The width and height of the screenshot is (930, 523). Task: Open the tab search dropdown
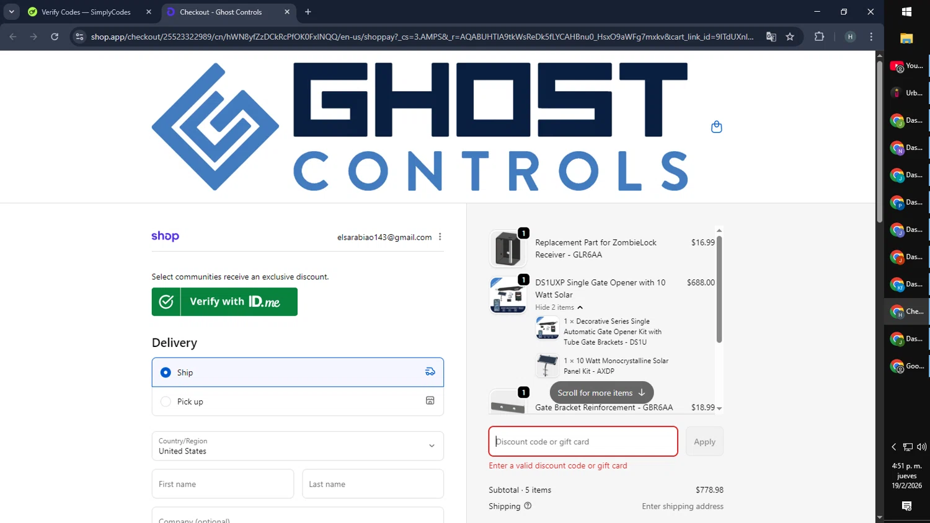pos(11,12)
